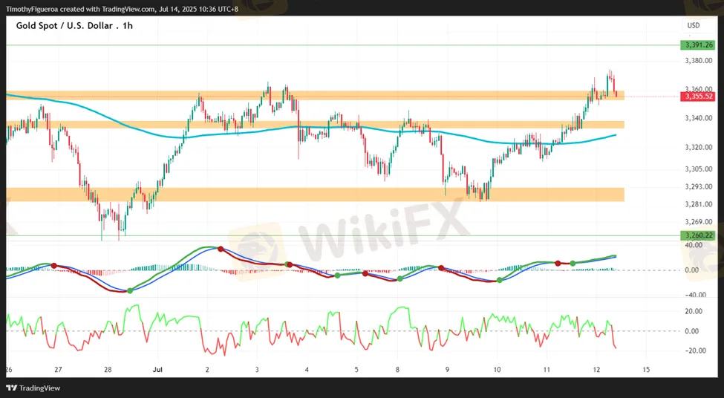Click the 3,380.00 price axis label
This screenshot has width=724, height=398.
click(699, 61)
